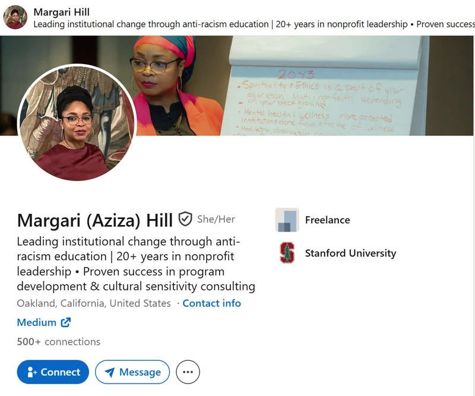The image size is (475, 396).
Task: Visit the Medium external link
Action: click(x=44, y=322)
